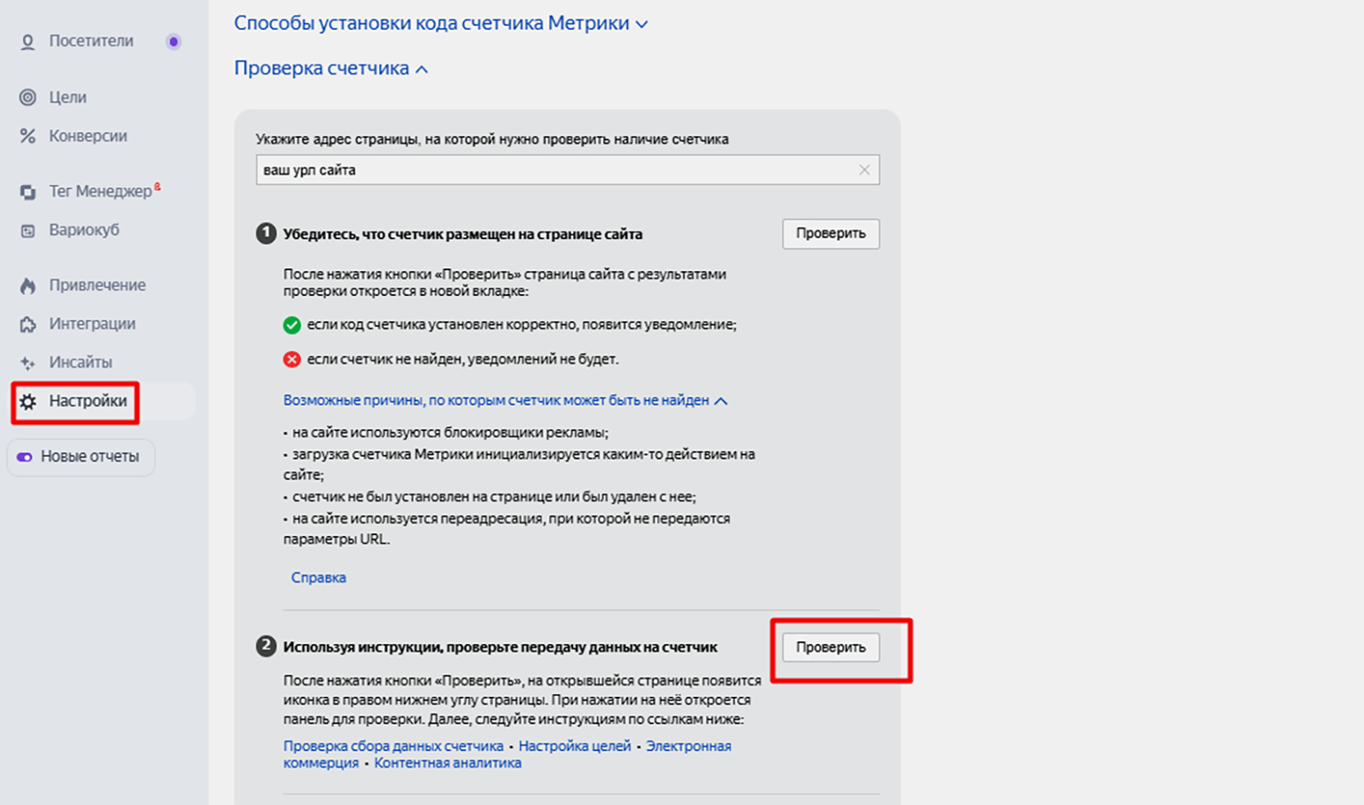Toggle the Новые отчеты switch

click(x=24, y=457)
